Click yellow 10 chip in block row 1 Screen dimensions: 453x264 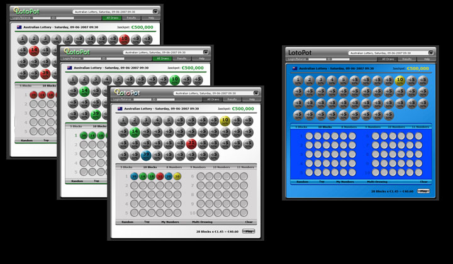[x=177, y=176]
